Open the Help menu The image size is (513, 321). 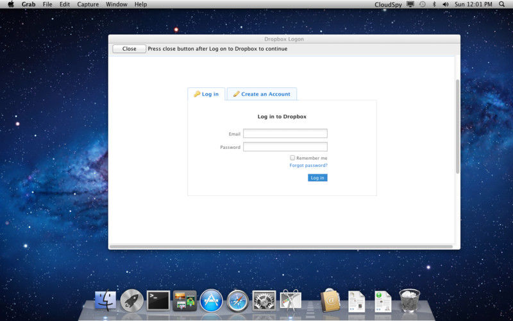[x=140, y=4]
